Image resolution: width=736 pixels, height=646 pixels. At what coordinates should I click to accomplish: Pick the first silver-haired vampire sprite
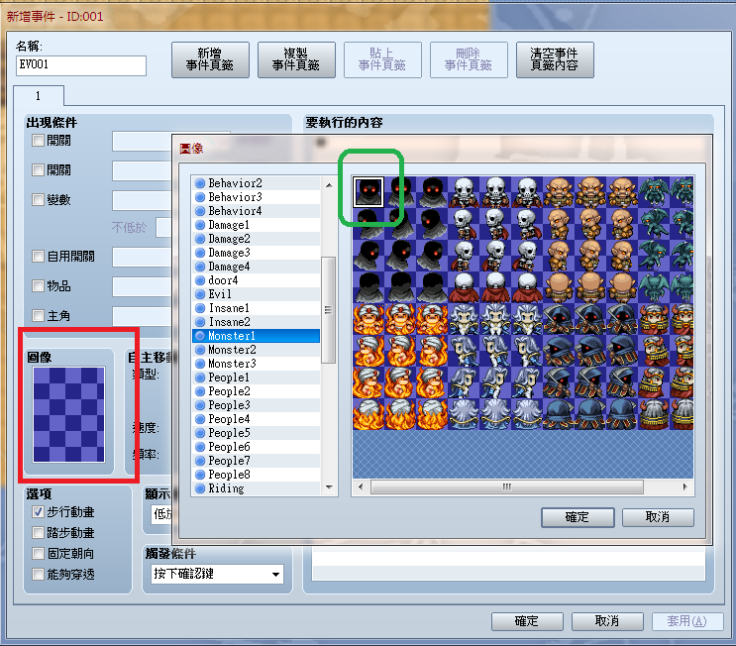point(464,319)
